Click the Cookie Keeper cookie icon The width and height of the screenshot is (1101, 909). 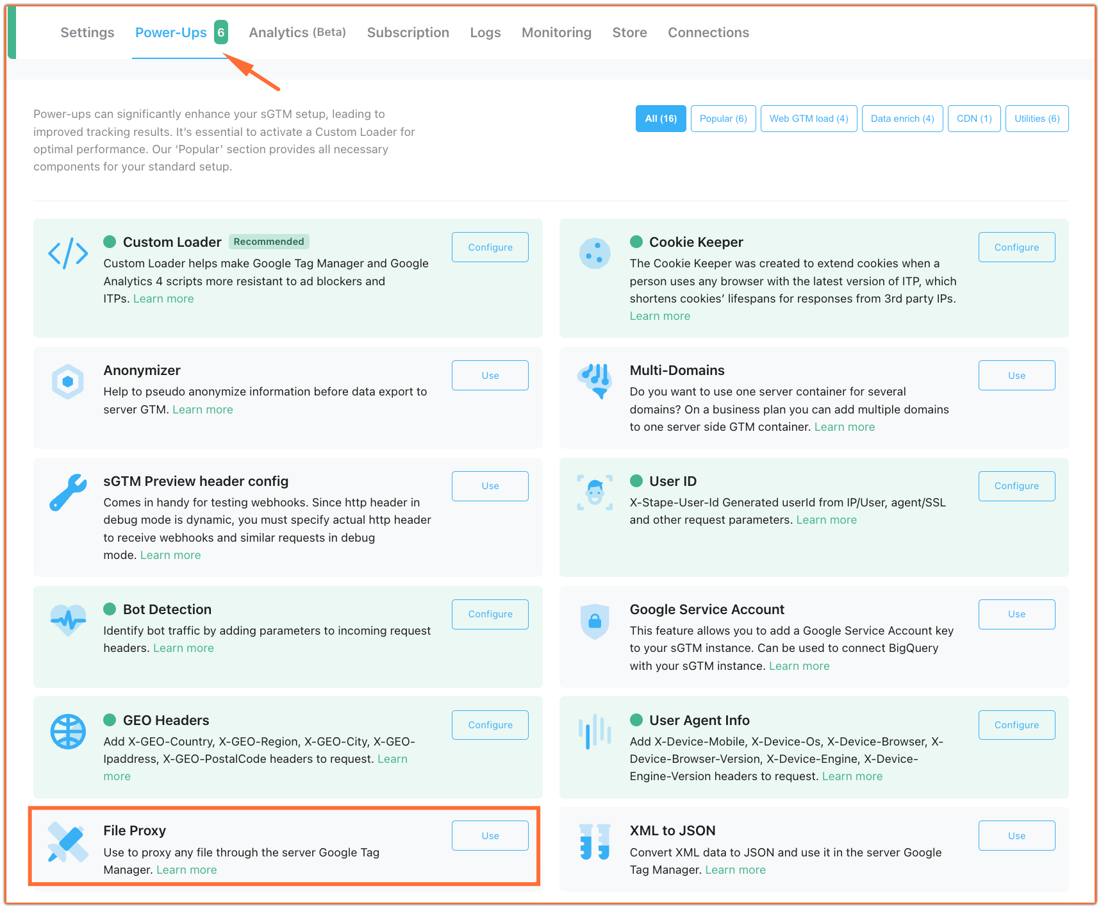pos(594,253)
